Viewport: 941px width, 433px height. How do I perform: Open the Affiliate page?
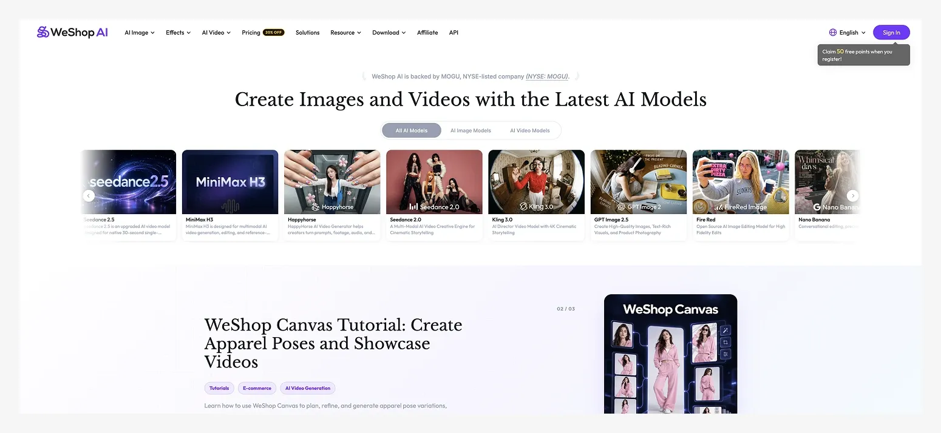coord(427,33)
